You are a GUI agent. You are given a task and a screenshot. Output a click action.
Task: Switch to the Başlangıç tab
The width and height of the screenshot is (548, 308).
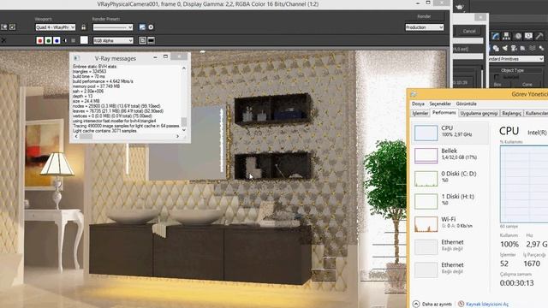point(512,113)
